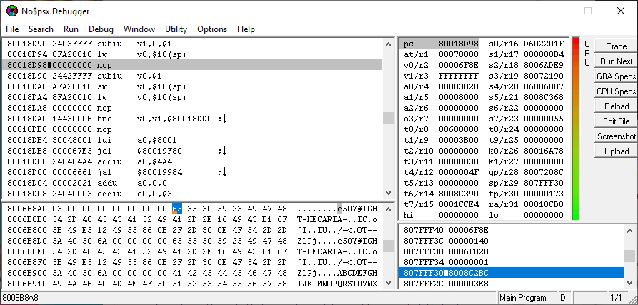Click the hex dump pane scrollbar thumb
Image resolution: width=638 pixels, height=305 pixels.
(x=388, y=246)
